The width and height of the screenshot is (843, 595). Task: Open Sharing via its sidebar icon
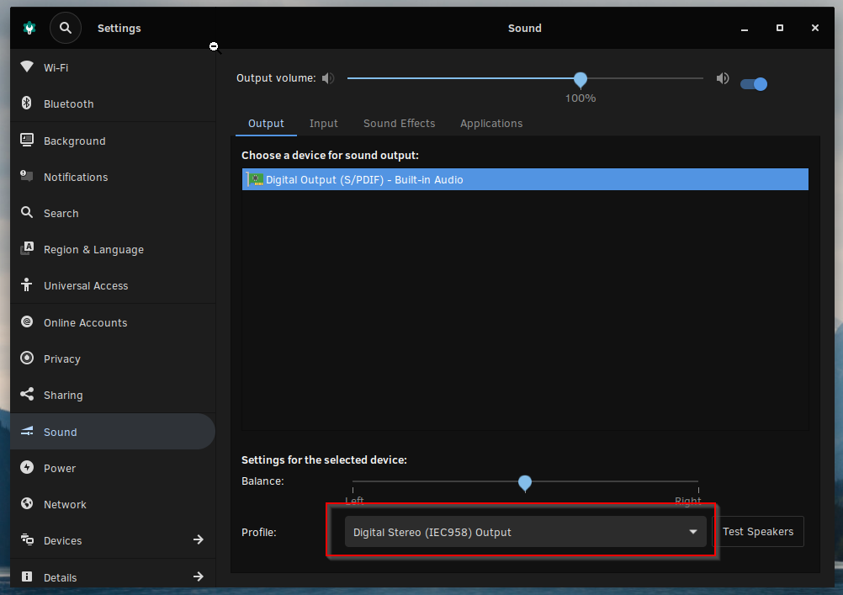[x=27, y=395]
